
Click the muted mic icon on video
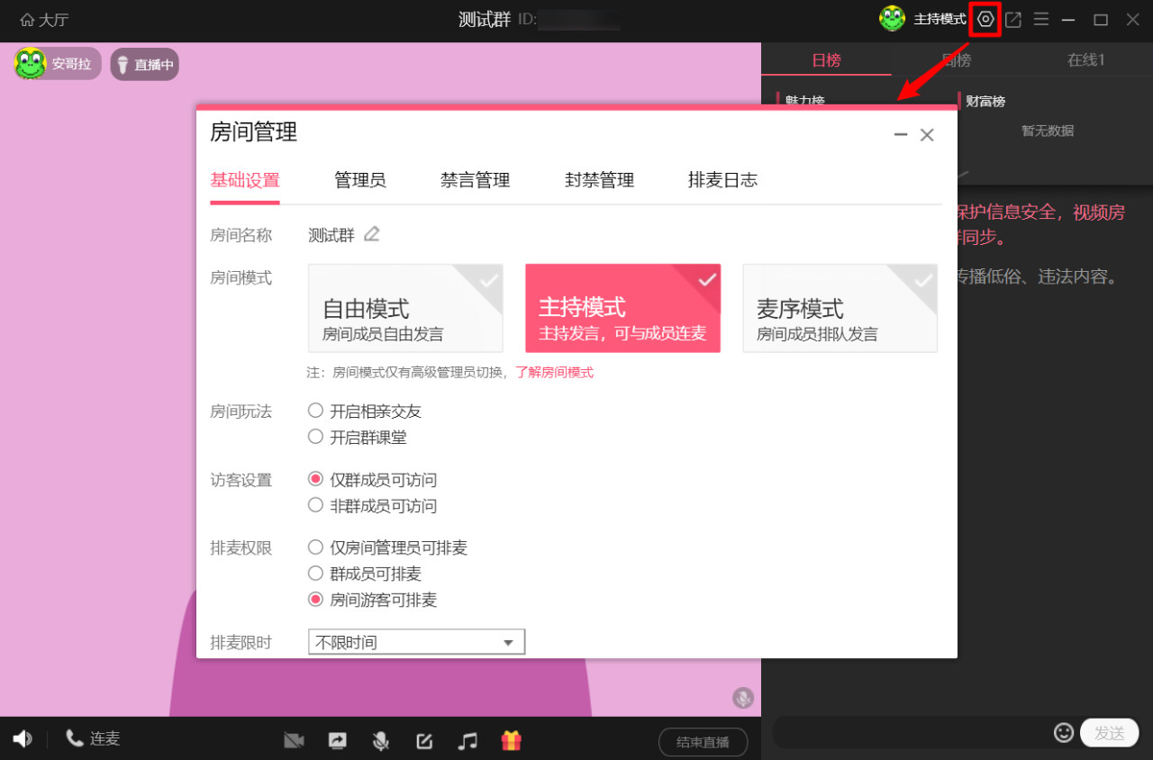(742, 697)
